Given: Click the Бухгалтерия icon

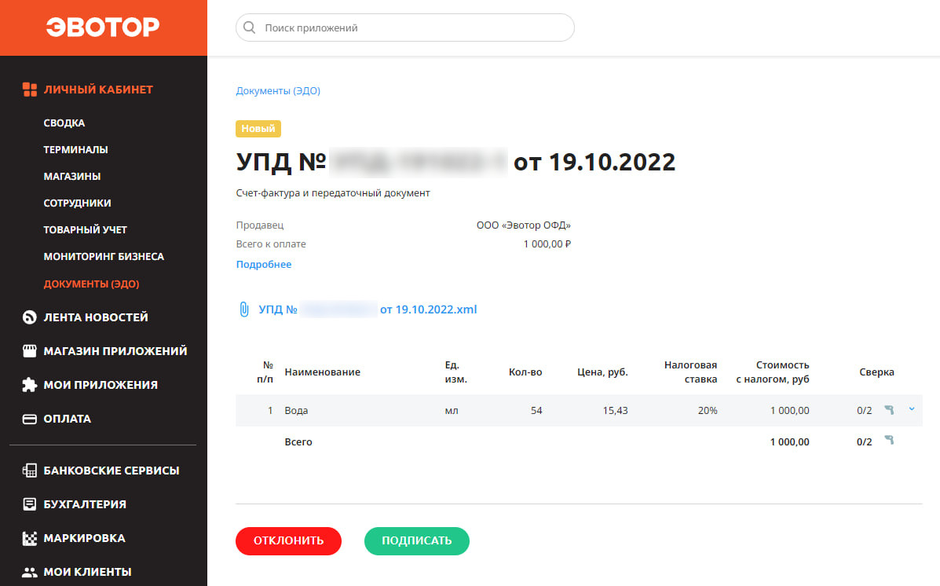Looking at the screenshot, I should pyautogui.click(x=29, y=504).
